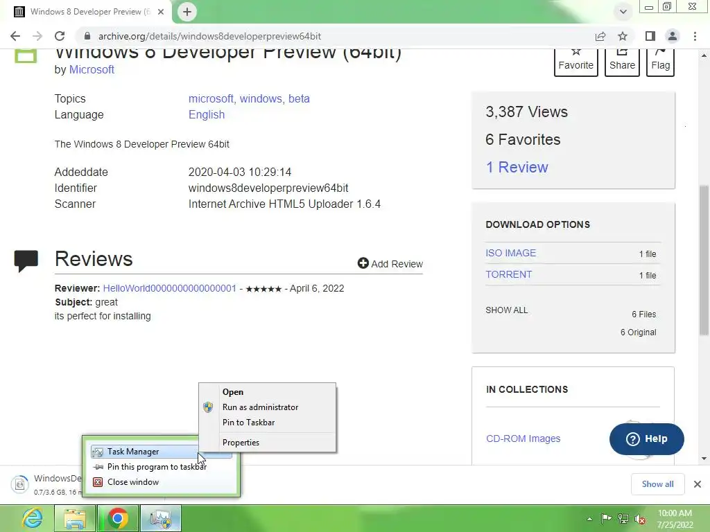The height and width of the screenshot is (532, 710).
Task: Open Properties from context menu
Action: click(268, 443)
